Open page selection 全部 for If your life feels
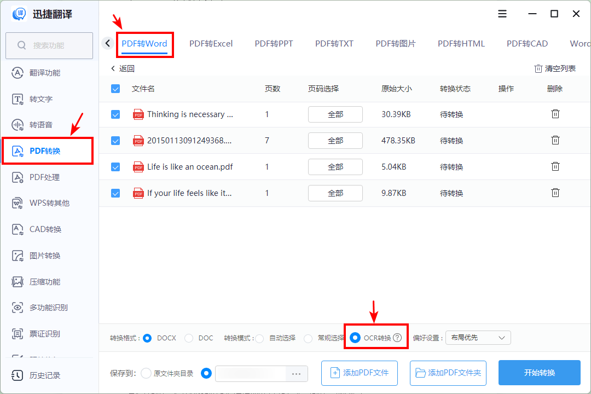The width and height of the screenshot is (591, 394). 335,193
